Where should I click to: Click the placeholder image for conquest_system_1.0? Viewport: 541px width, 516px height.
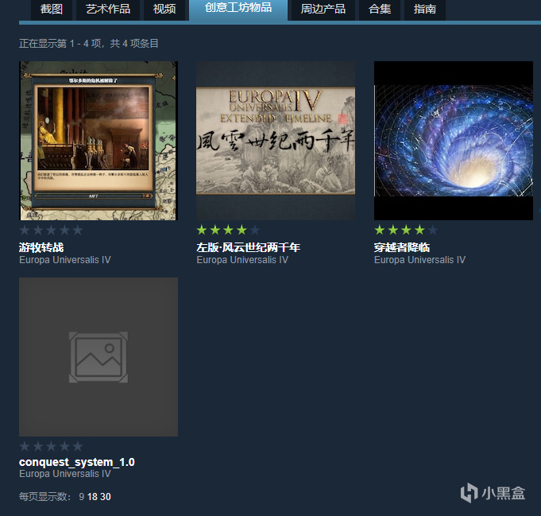(x=99, y=357)
